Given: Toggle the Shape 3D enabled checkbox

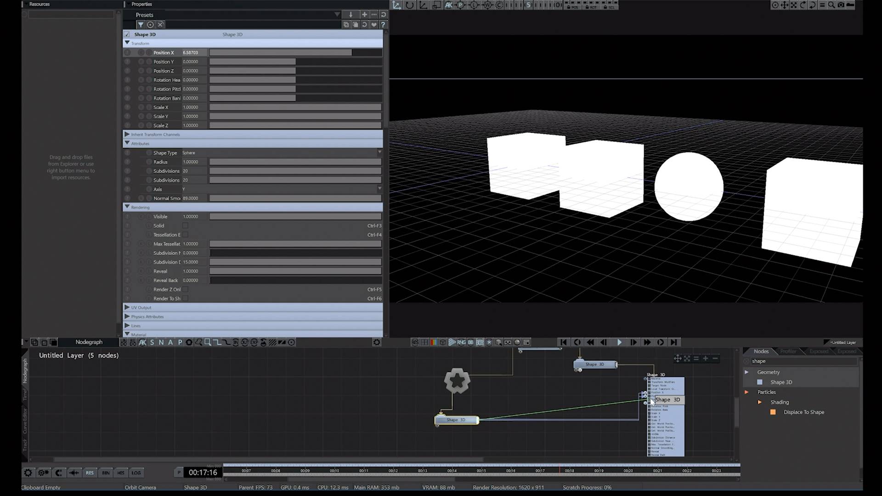Looking at the screenshot, I should (x=127, y=34).
